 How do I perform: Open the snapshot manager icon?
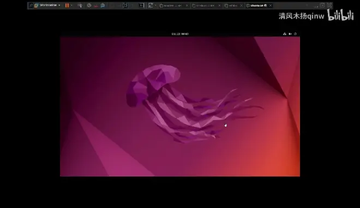103,5
